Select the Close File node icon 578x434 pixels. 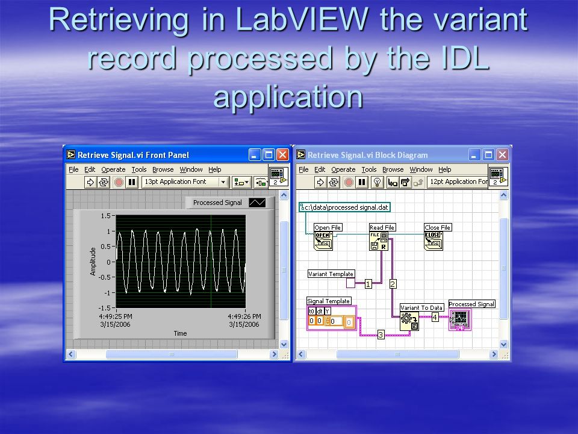(433, 241)
